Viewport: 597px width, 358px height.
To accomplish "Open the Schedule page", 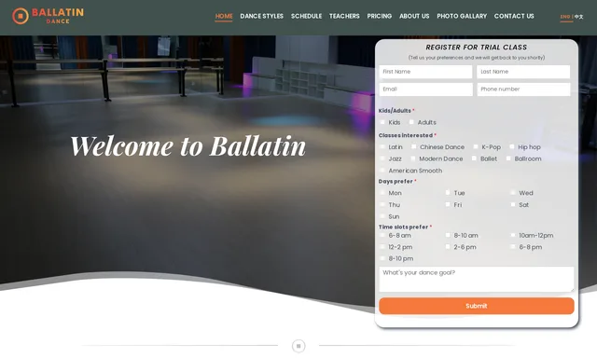I will click(x=307, y=16).
